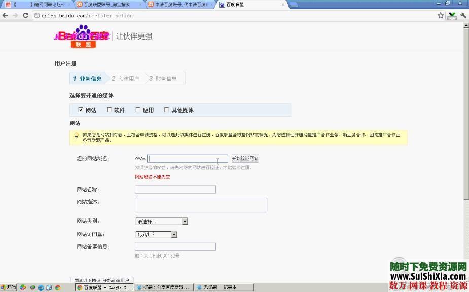The width and height of the screenshot is (469, 292).
Task: Uncheck the 网站 media option
Action: pos(80,109)
